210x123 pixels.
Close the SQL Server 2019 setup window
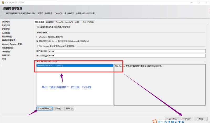[x=206, y=2]
